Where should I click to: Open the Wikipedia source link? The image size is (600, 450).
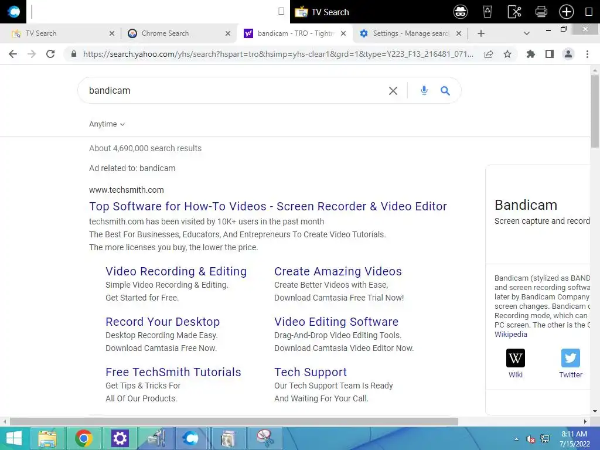click(510, 335)
